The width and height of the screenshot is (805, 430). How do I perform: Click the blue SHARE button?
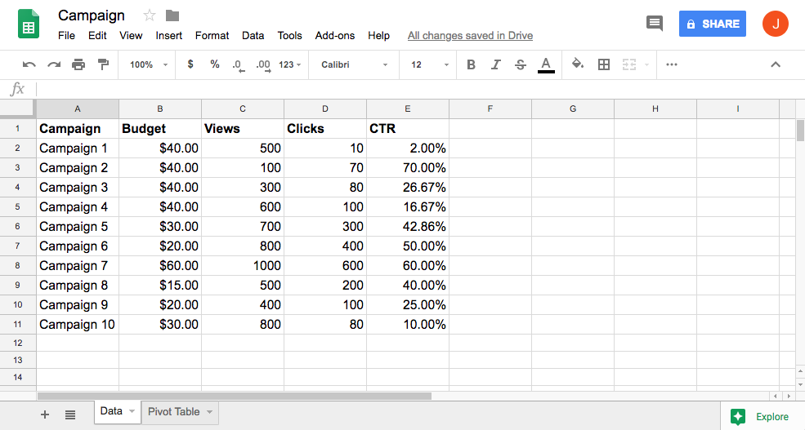[x=712, y=24]
